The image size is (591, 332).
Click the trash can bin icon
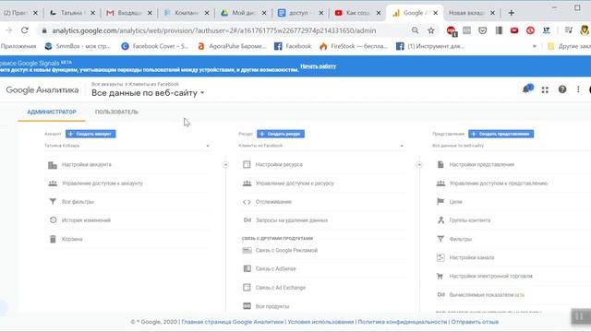pyautogui.click(x=53, y=239)
